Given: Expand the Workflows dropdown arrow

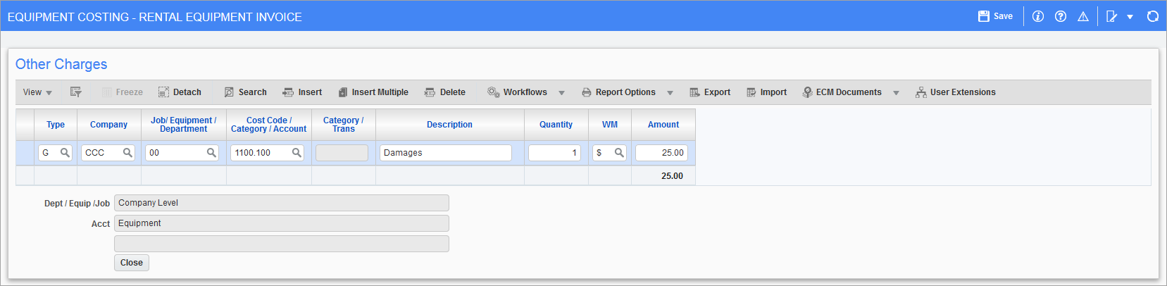Looking at the screenshot, I should tap(561, 93).
